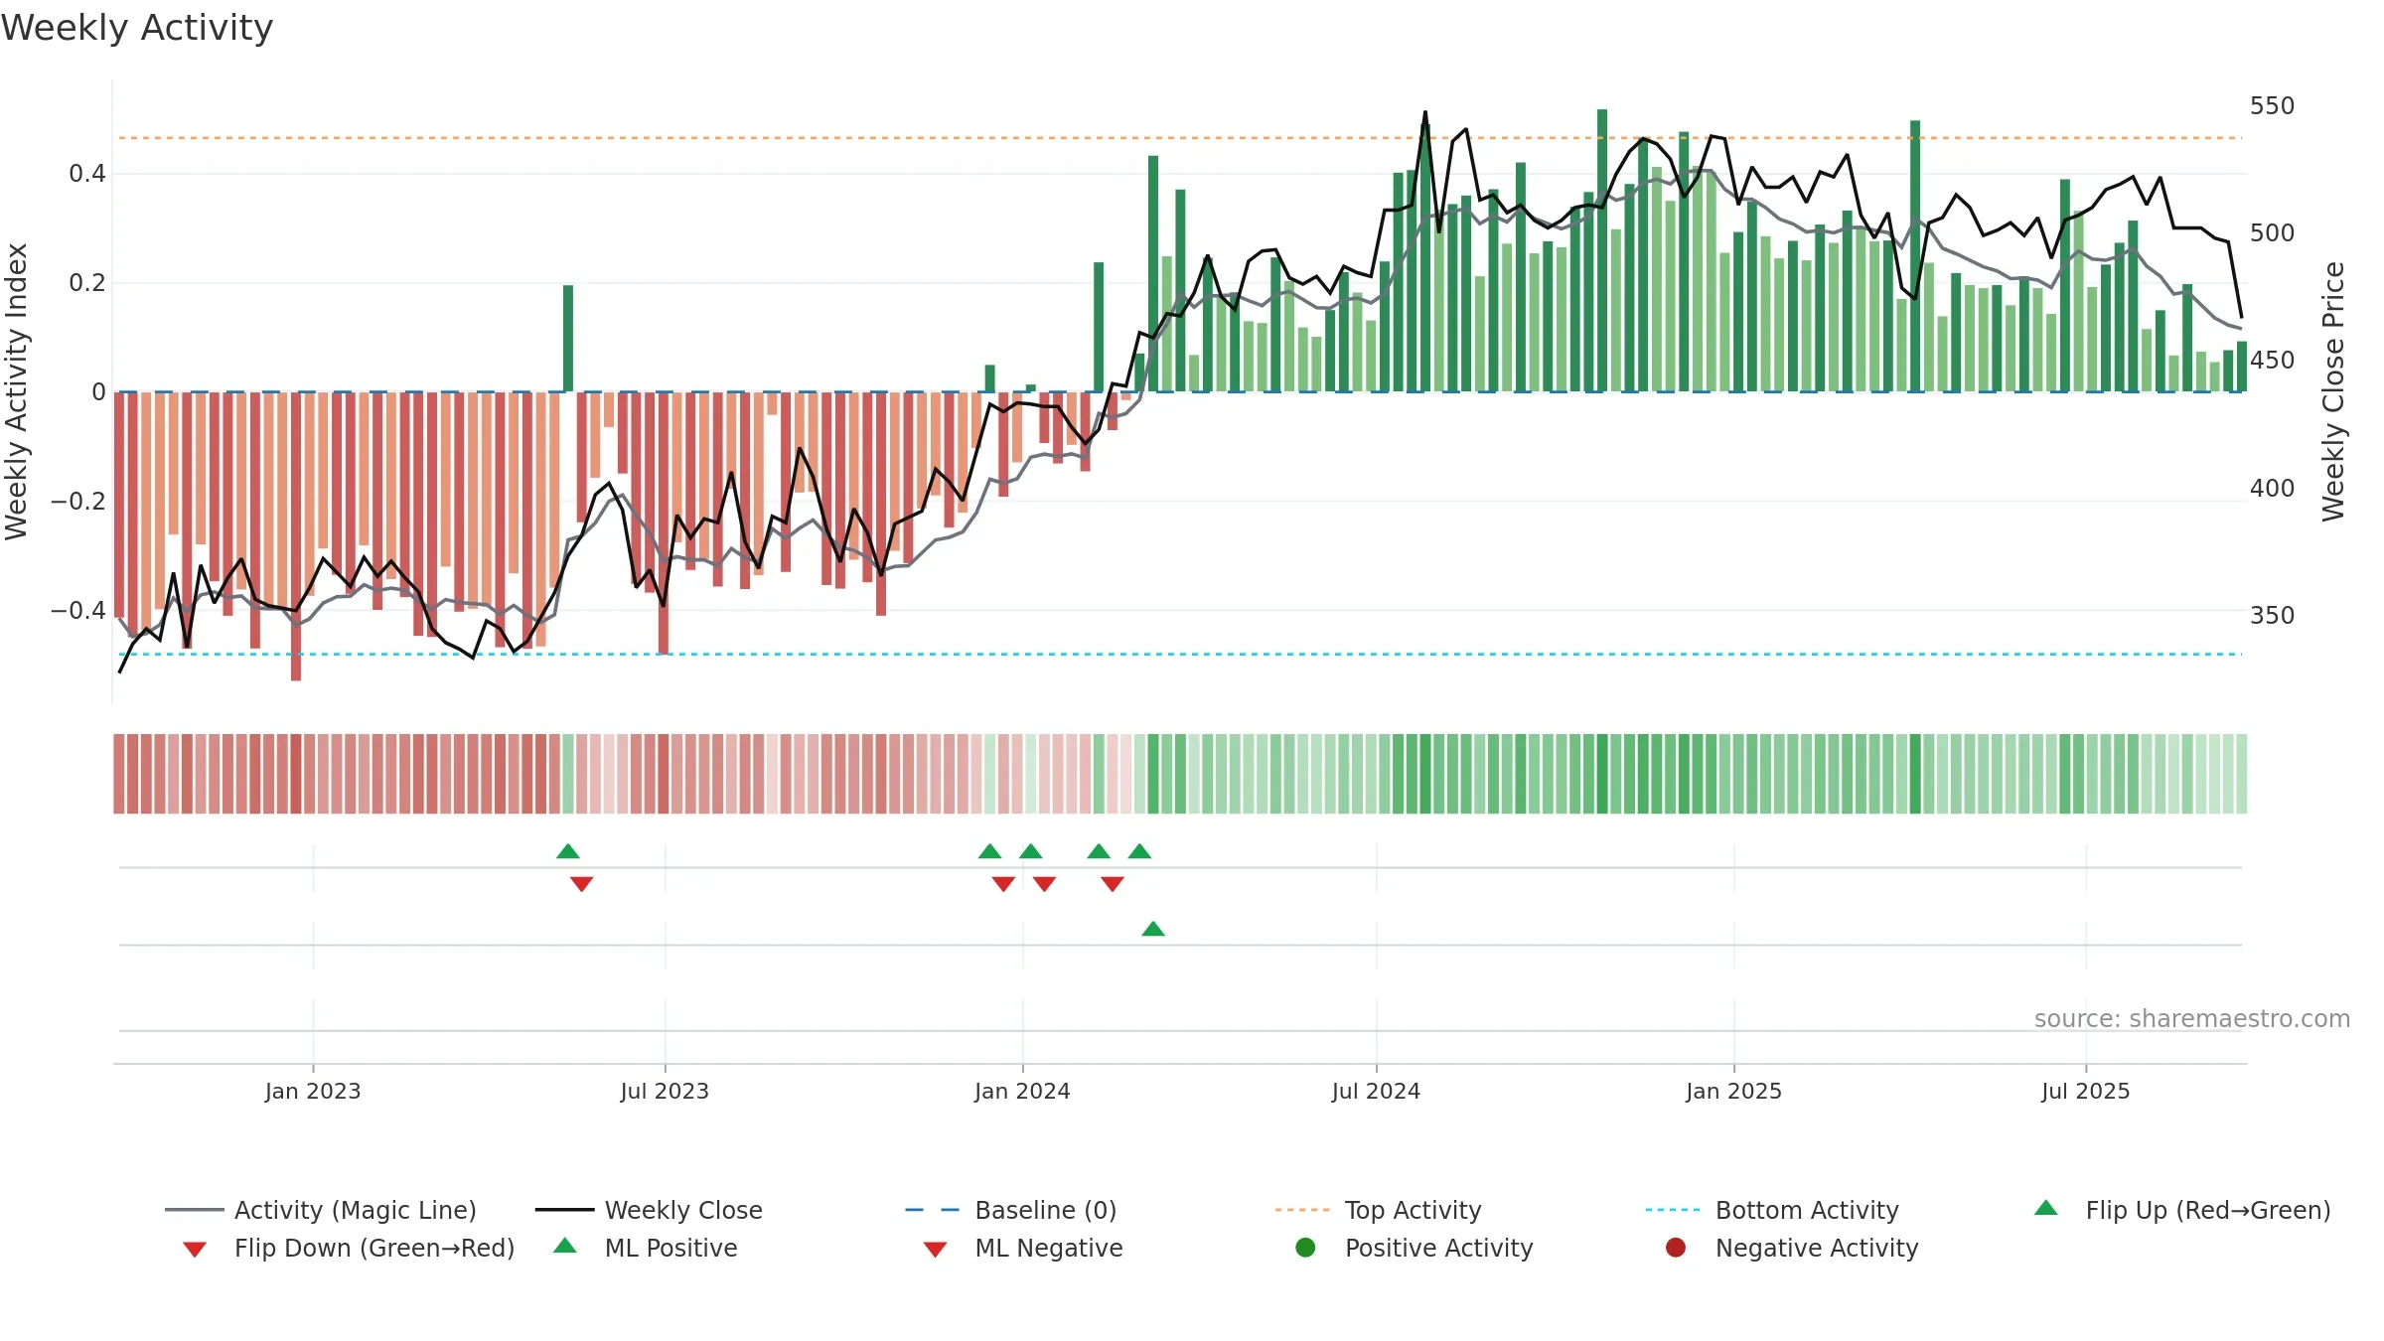The height and width of the screenshot is (1341, 2384).
Task: Click the source: sharemaestro.com text
Action: click(x=2192, y=1018)
